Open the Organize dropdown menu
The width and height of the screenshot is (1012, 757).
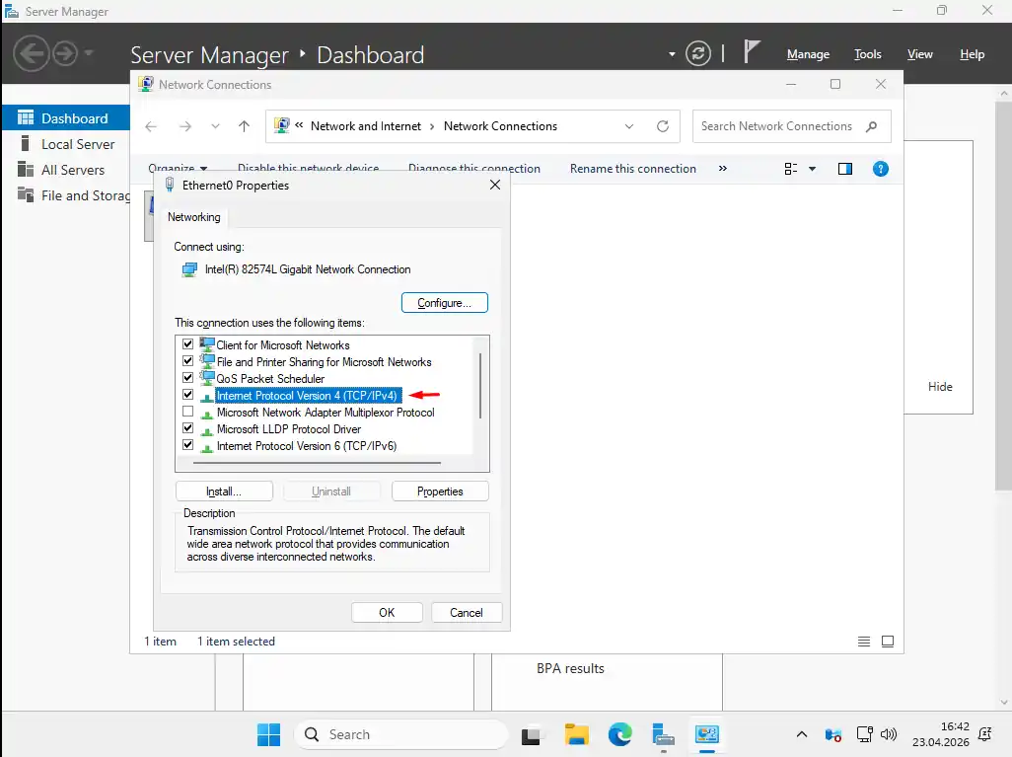(x=178, y=169)
